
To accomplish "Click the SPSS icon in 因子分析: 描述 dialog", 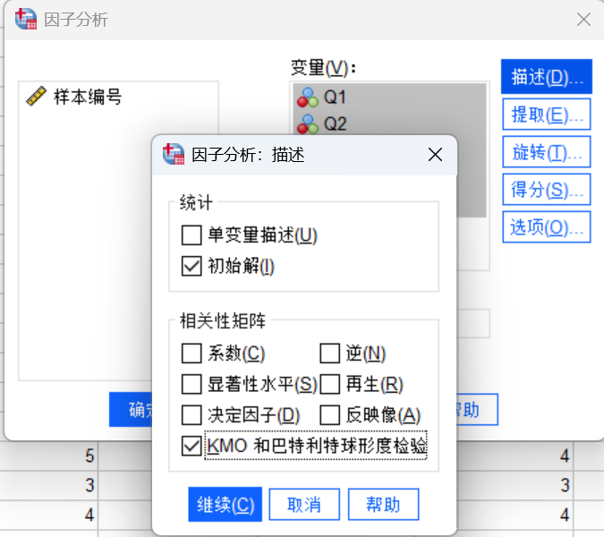I will pos(174,154).
